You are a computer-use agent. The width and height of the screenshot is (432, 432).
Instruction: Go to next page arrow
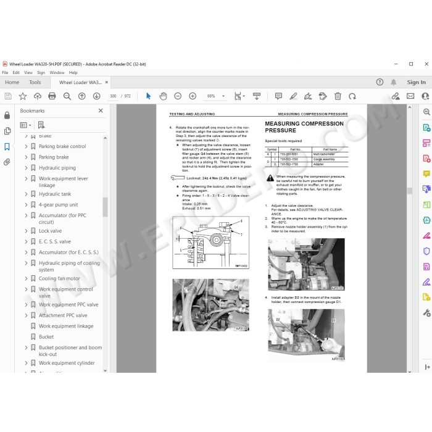click(96, 96)
